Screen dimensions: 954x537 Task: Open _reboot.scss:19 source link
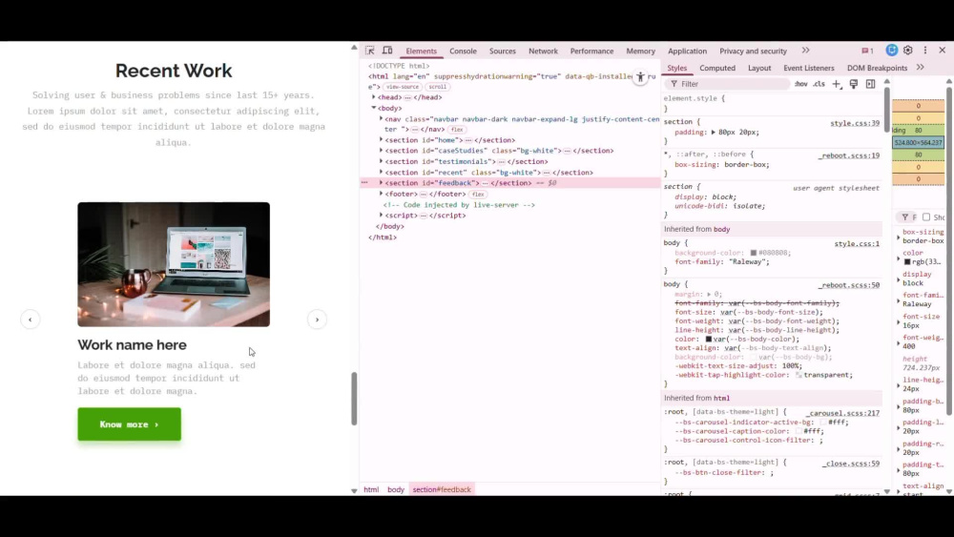[x=849, y=155]
